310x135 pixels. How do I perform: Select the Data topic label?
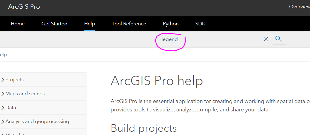coord(11,108)
